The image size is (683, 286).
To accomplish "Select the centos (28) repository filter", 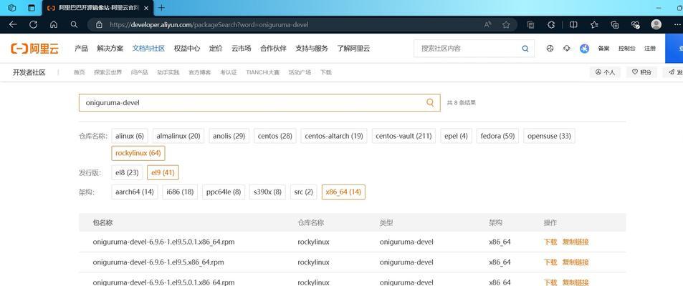I will coord(274,136).
